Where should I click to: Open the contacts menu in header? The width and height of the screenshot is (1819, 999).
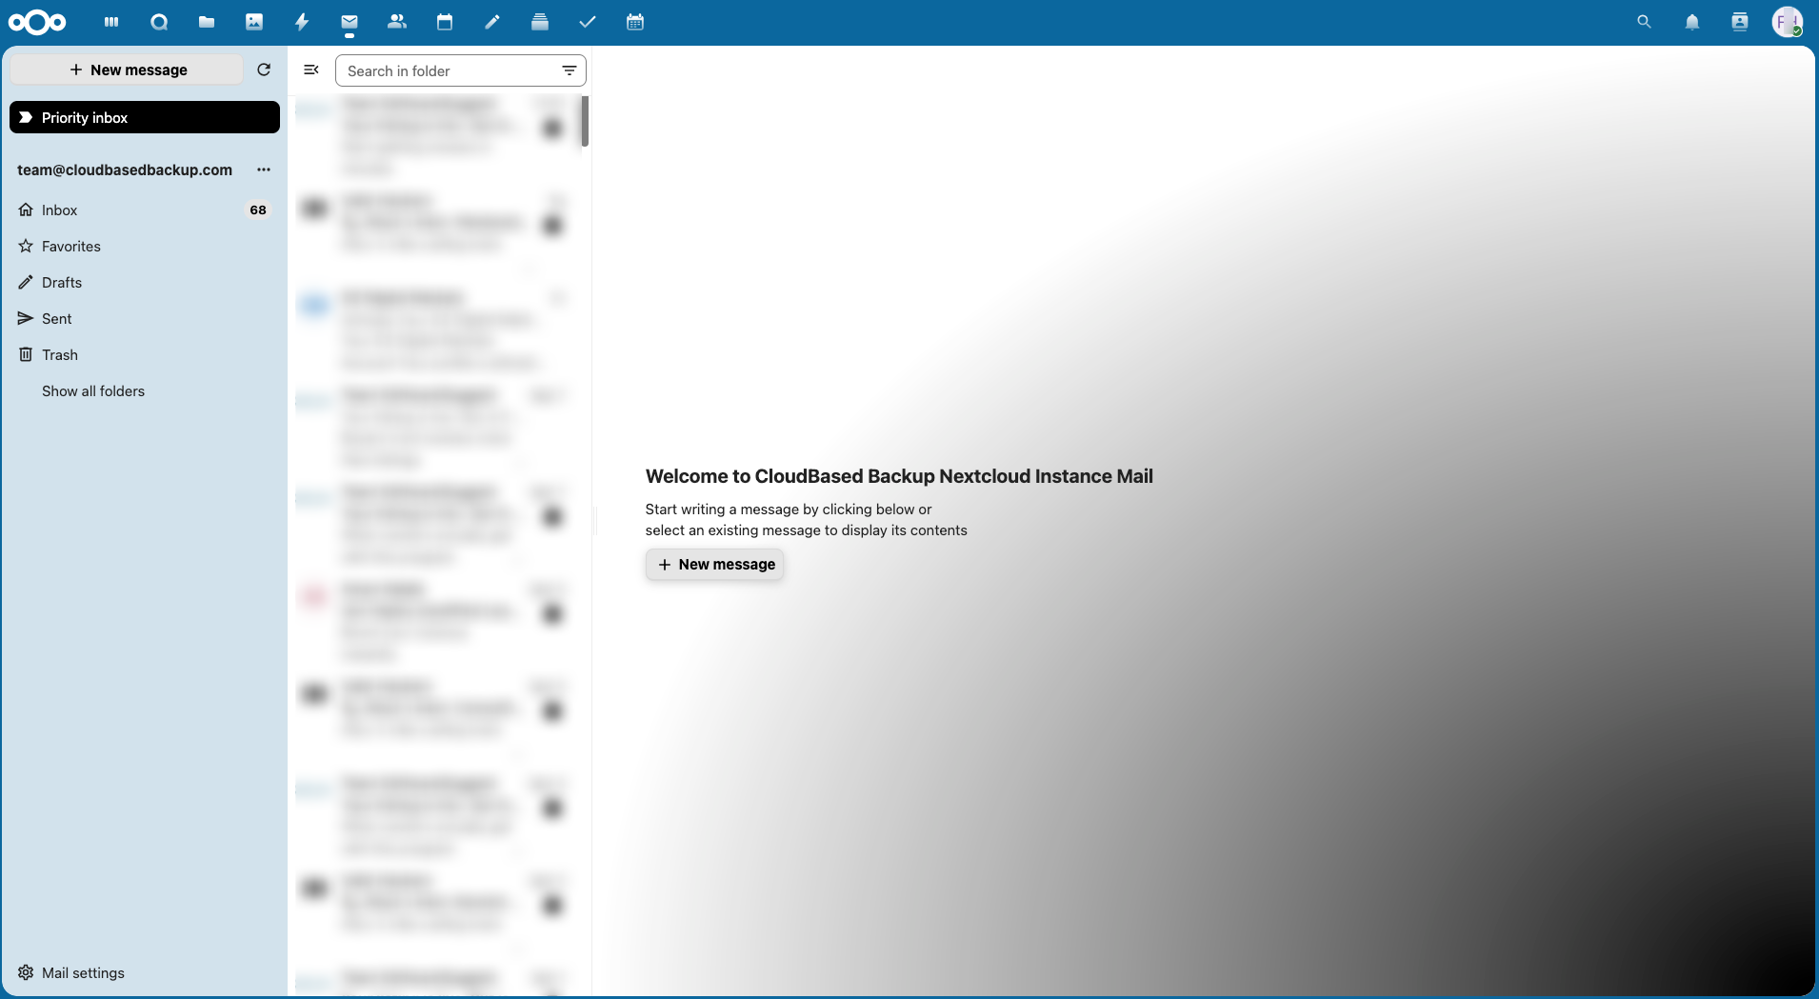click(x=1740, y=22)
